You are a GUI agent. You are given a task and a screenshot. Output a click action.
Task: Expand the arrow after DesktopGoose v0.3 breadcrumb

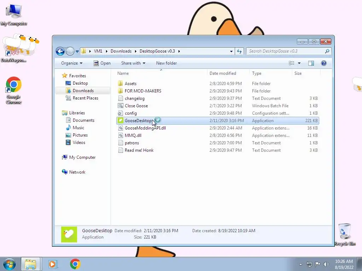(179, 51)
